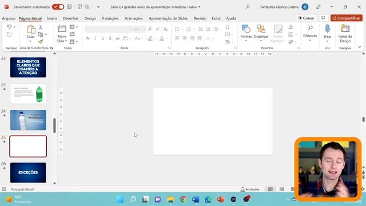Click the numbered list icon
The width and height of the screenshot is (366, 206).
(189, 29)
